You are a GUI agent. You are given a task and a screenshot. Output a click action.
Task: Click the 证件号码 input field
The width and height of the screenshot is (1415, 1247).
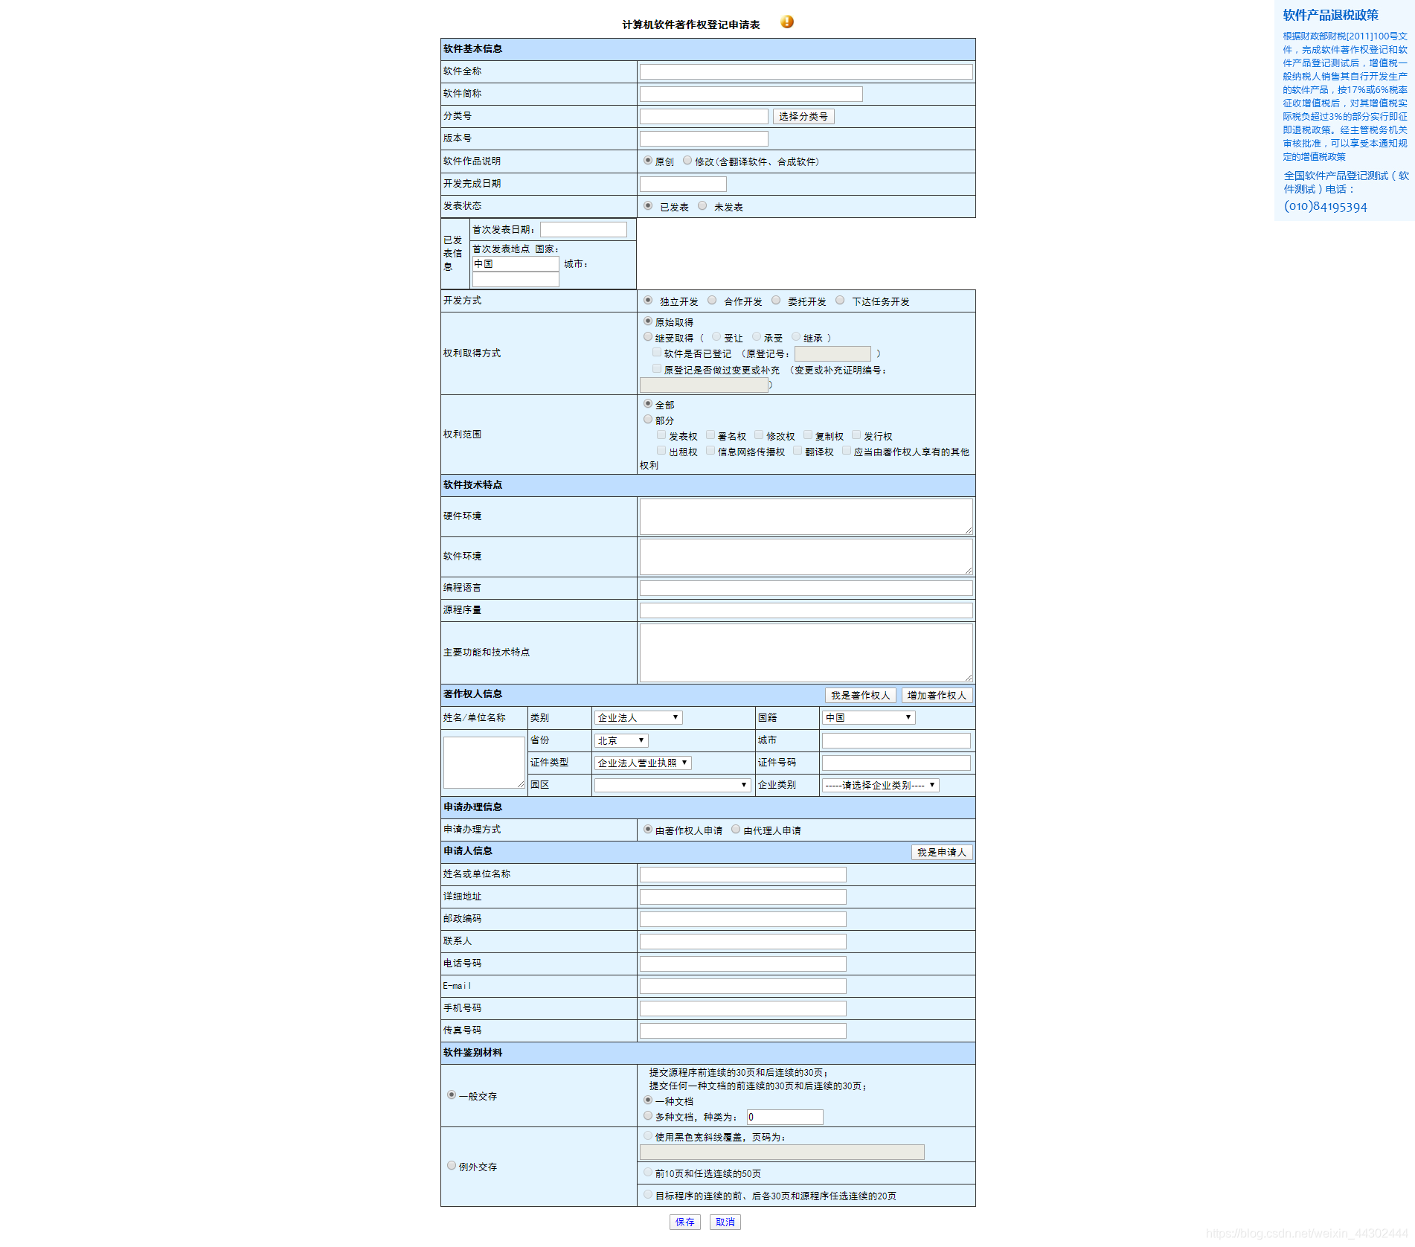tap(896, 763)
